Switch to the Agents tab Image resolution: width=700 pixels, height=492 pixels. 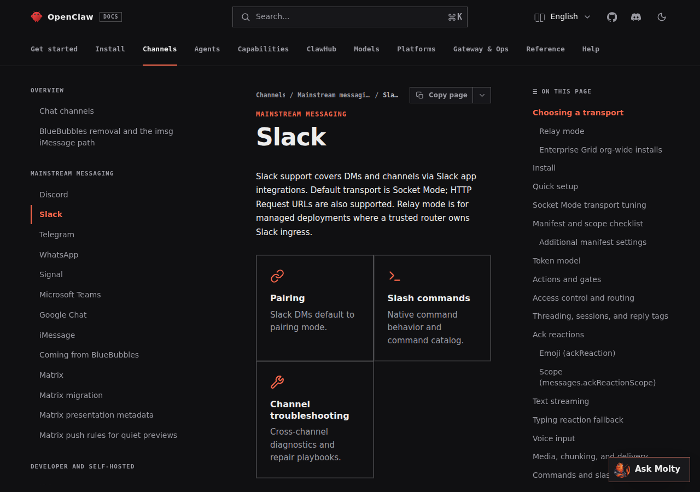[207, 49]
